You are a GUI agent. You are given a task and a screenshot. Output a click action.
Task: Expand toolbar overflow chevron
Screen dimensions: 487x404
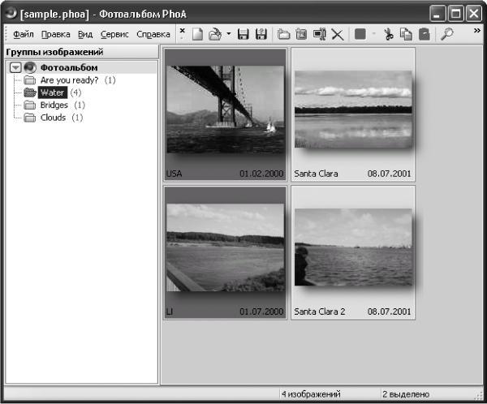point(477,31)
